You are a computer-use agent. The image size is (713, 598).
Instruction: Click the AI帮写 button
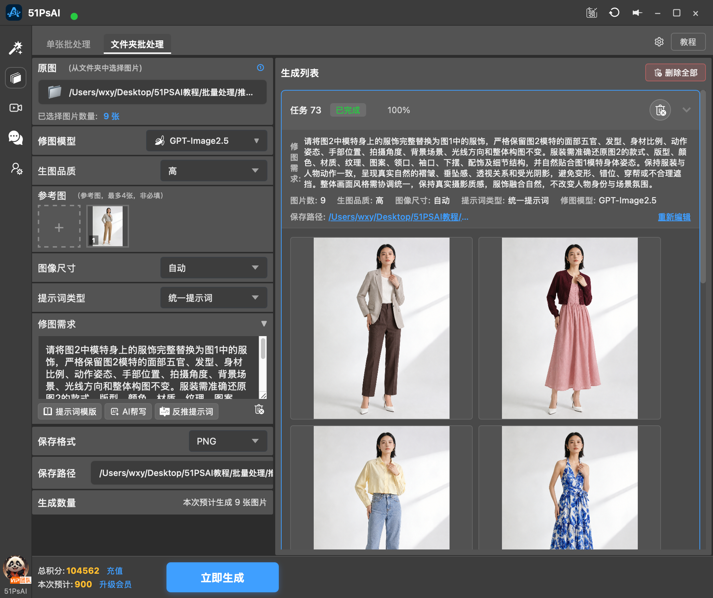128,411
